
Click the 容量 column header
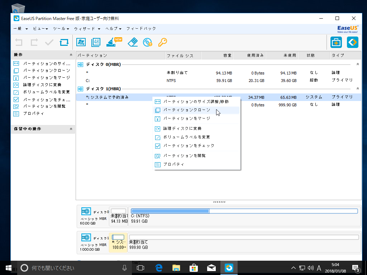217,56
